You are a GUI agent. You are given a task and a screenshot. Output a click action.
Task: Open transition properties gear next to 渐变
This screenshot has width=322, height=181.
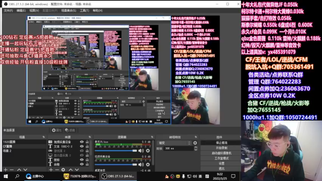tap(195, 143)
